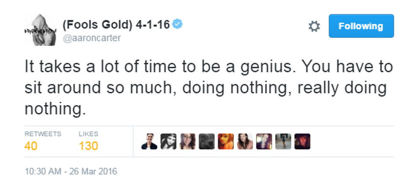Open the ninth, last liker avatar

click(x=302, y=141)
